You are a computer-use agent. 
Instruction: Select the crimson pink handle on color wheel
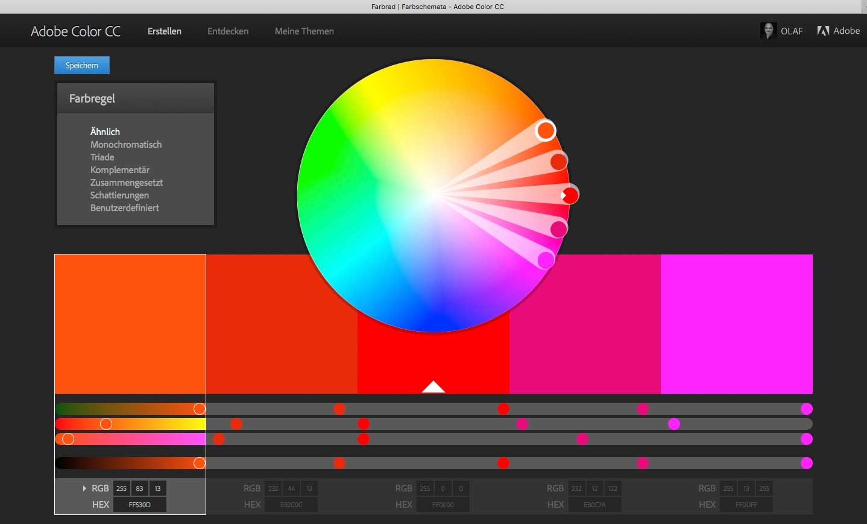point(558,229)
